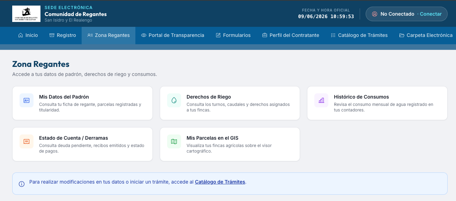Follow the Catálogo de Trámites link in the notice
This screenshot has height=201, width=456.
click(x=220, y=182)
